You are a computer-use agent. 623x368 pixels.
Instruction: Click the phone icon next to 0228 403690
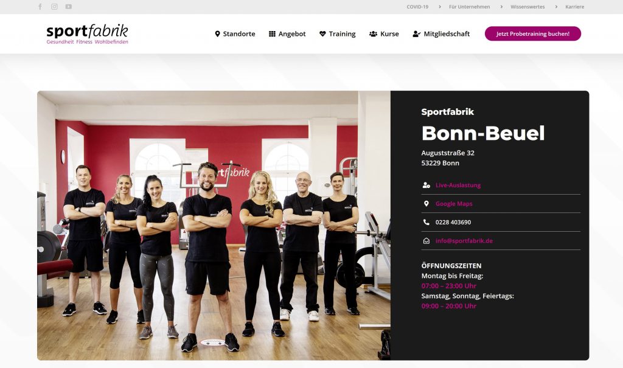point(426,222)
